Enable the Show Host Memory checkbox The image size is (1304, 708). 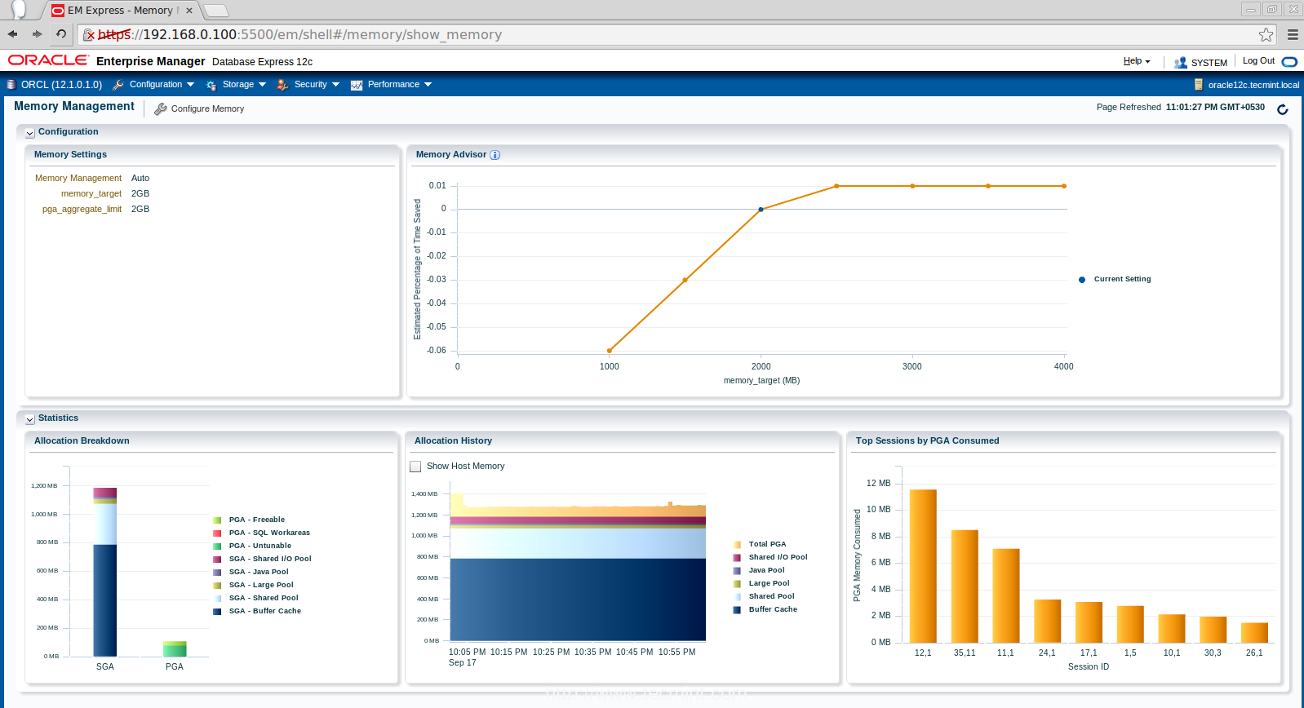coord(415,467)
